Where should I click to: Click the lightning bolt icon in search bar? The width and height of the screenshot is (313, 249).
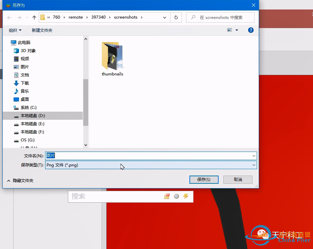click(186, 196)
